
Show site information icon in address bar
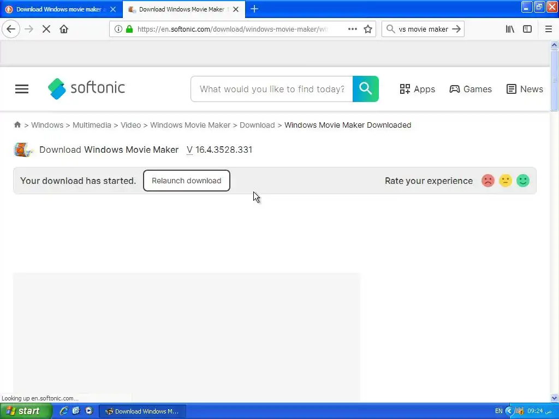pyautogui.click(x=118, y=29)
